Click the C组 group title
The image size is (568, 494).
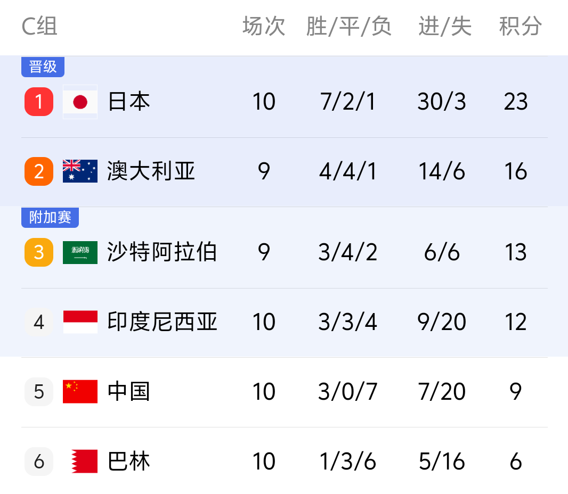[x=39, y=27]
